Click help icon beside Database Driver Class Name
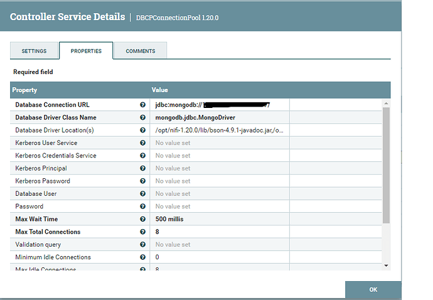This screenshot has height=300, width=433. pos(143,117)
